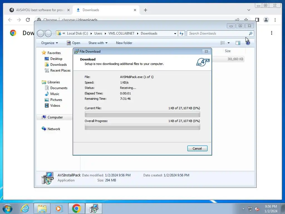Open Windows Media Player taskbar icon

point(58,208)
